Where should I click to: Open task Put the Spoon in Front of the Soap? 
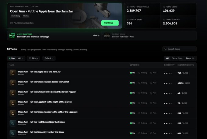click(102, 133)
